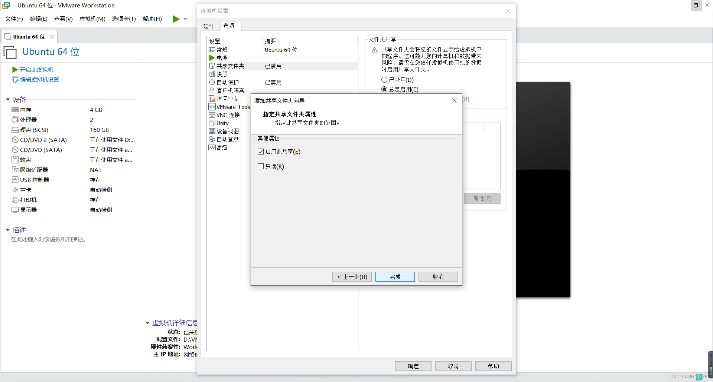Switch to the 硬件 tab in settings

(x=209, y=26)
